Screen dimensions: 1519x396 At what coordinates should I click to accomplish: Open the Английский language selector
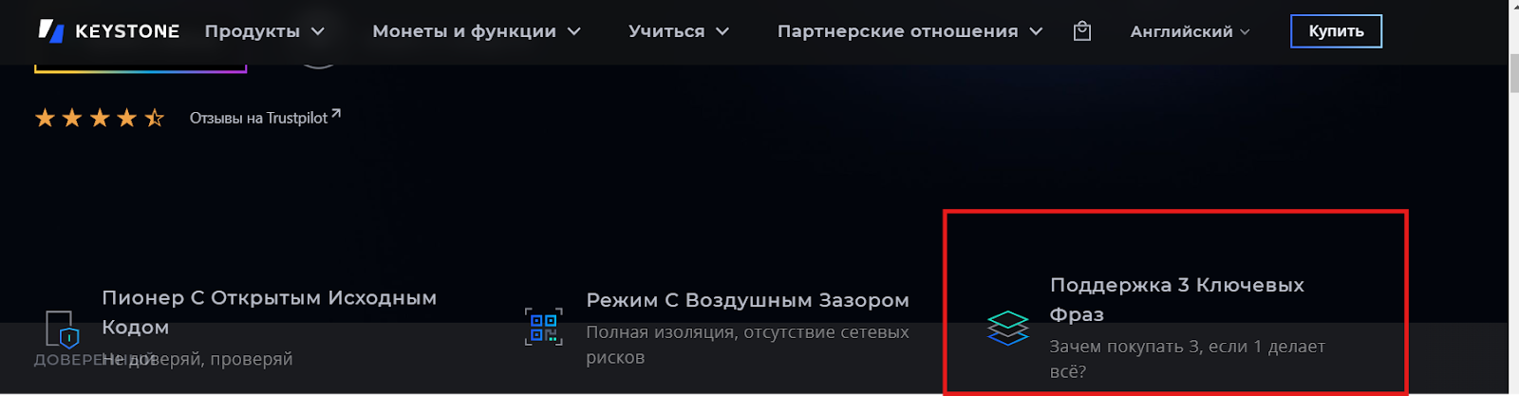point(1190,31)
